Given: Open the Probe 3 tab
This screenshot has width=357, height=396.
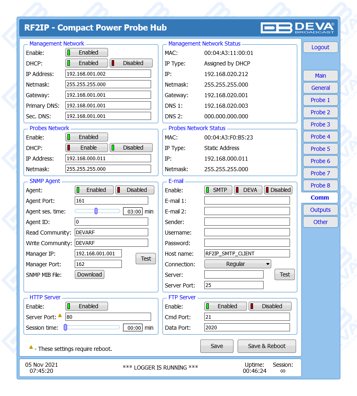Looking at the screenshot, I should pos(320,124).
